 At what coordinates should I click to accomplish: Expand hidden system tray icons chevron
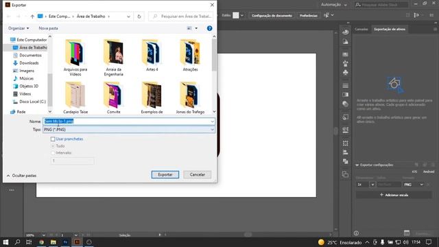click(368, 242)
